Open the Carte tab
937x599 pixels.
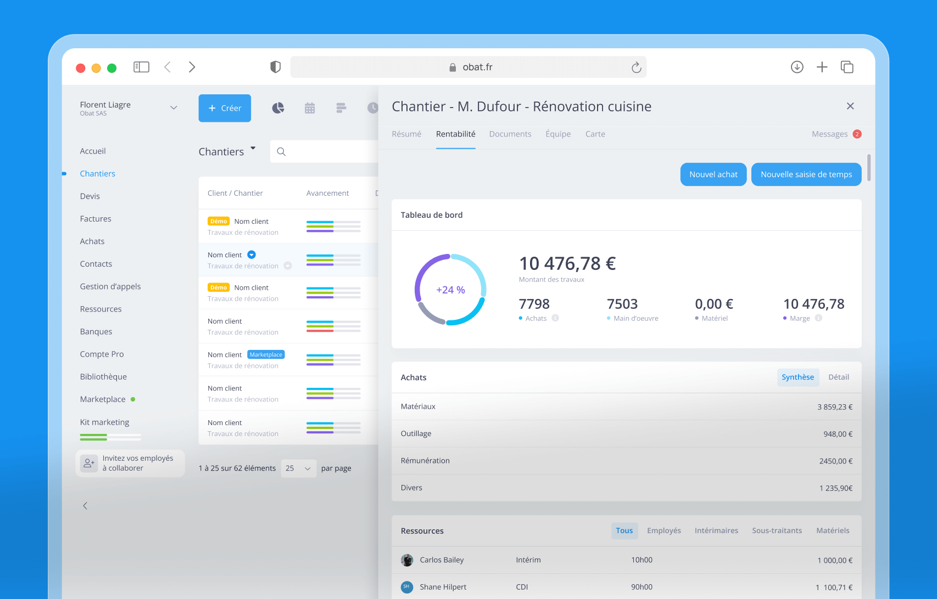pyautogui.click(x=595, y=134)
